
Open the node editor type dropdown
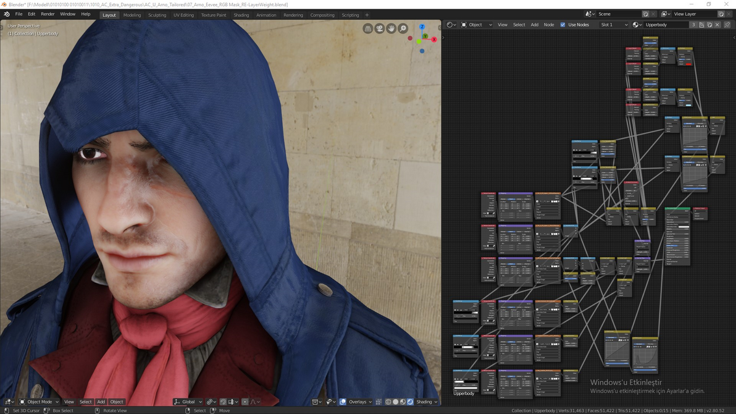pos(451,25)
